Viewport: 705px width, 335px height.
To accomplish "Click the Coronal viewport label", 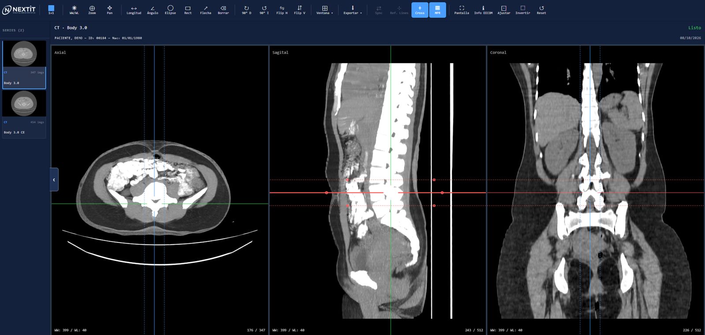I will pos(498,52).
